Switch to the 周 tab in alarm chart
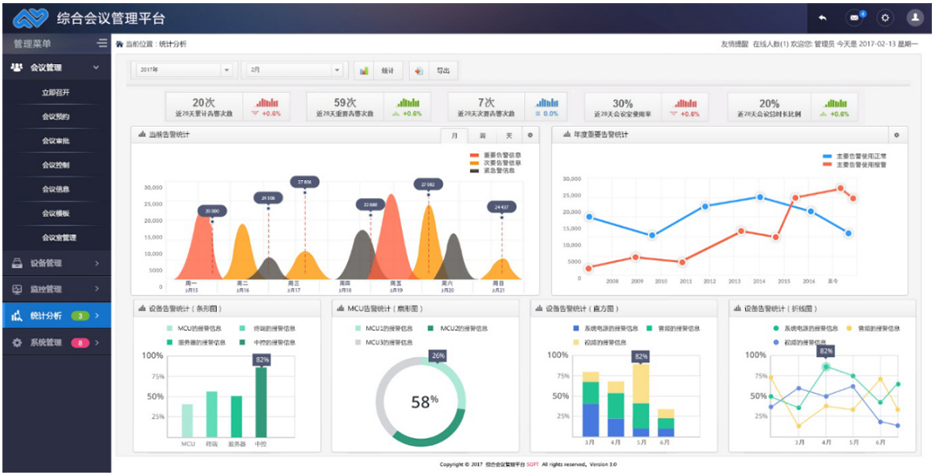 coord(482,135)
